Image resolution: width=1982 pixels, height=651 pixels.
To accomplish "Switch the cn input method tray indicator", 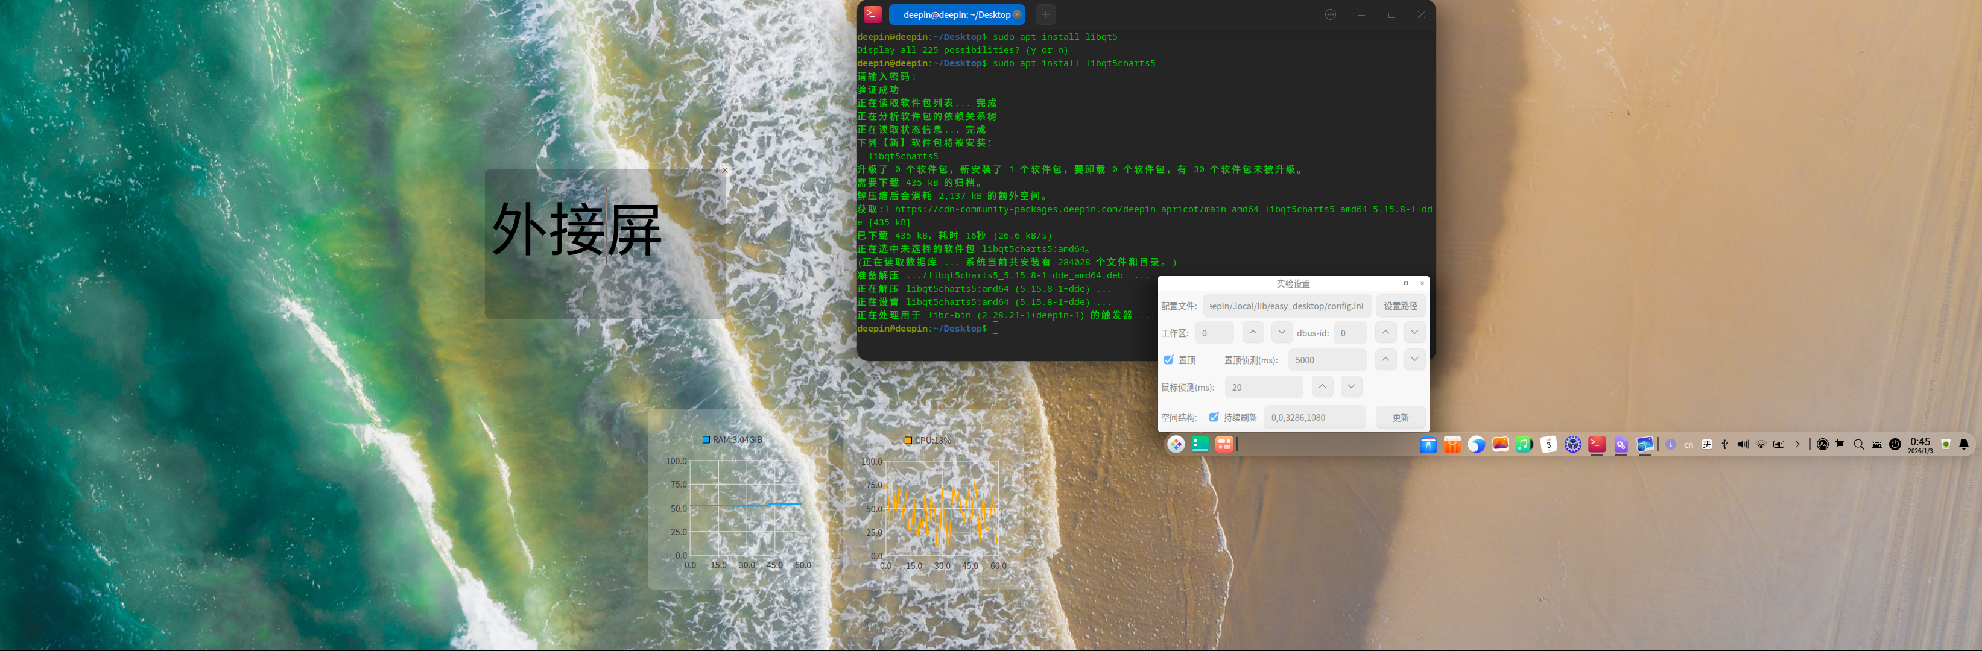I will 1689,444.
